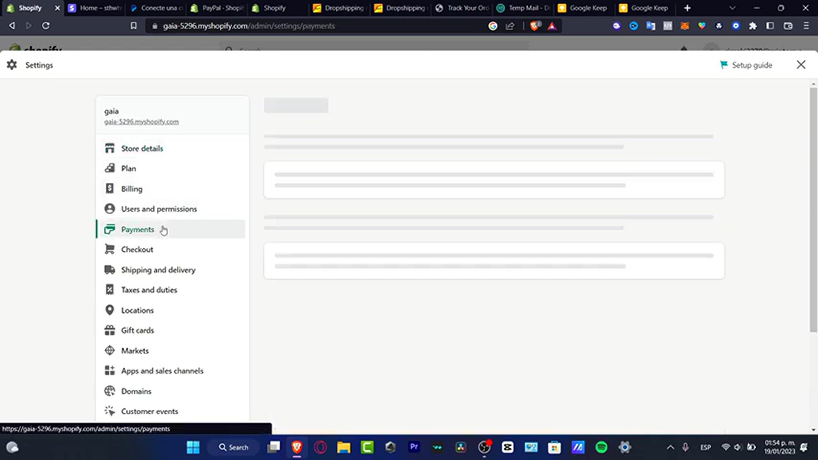Open Shipping and delivery truck icon

[x=109, y=270]
